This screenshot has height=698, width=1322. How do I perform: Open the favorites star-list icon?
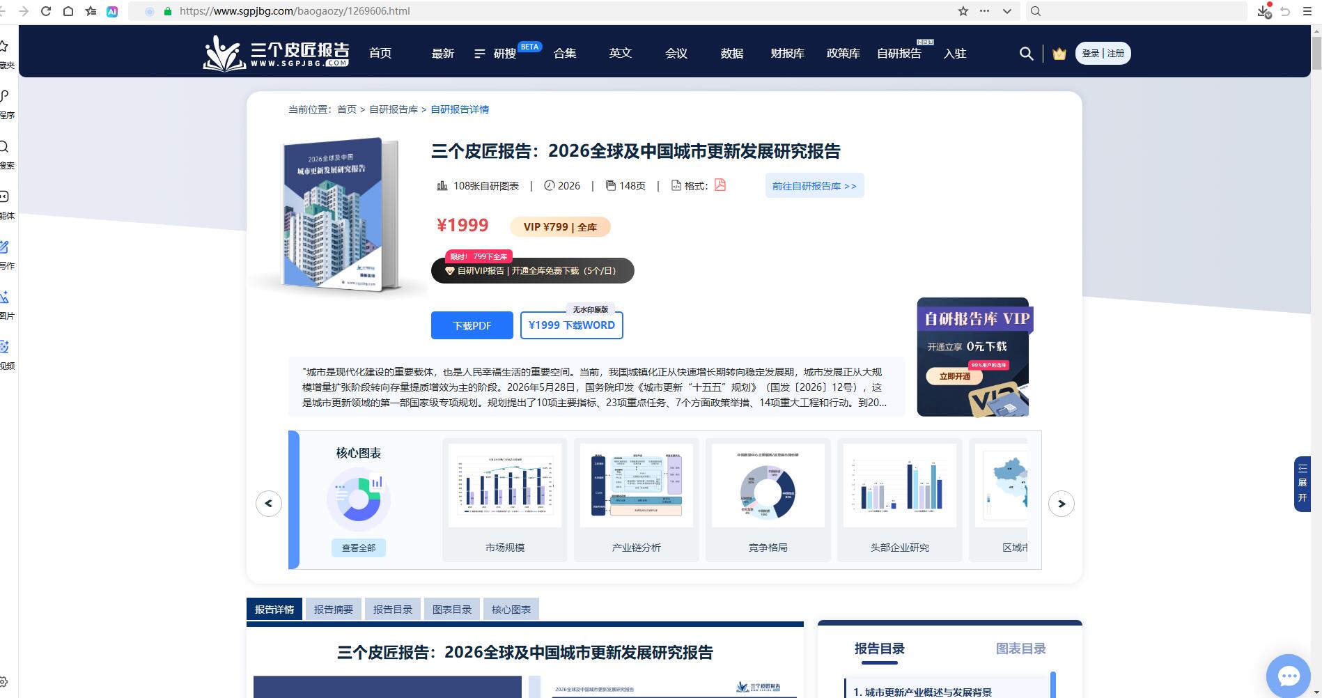click(x=91, y=11)
